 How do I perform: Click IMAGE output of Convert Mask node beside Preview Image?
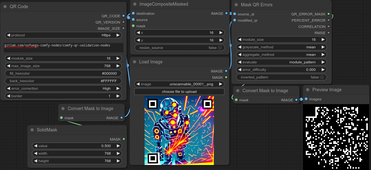point(296,100)
